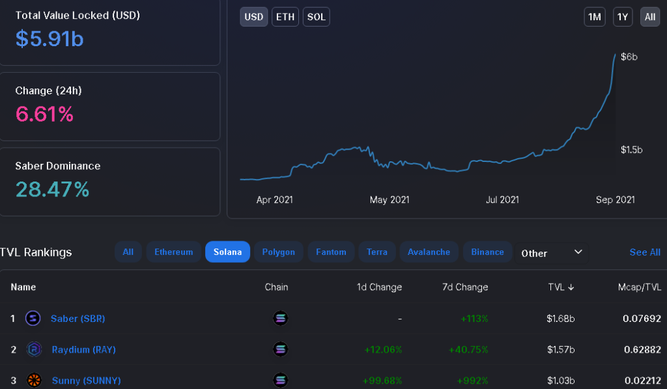Viewport: 667px width, 389px height.
Task: Click the Saber protocol logo icon
Action: coord(33,319)
